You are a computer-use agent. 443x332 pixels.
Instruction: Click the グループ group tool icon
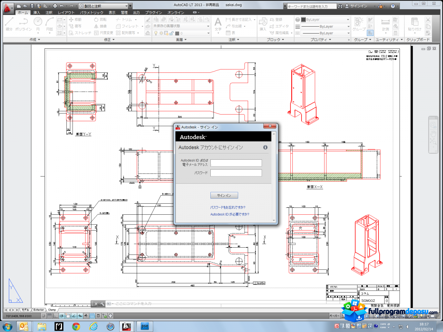coord(359,25)
